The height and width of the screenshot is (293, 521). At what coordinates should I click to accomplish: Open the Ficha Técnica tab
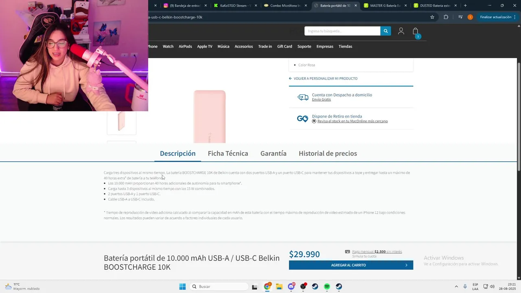click(228, 153)
